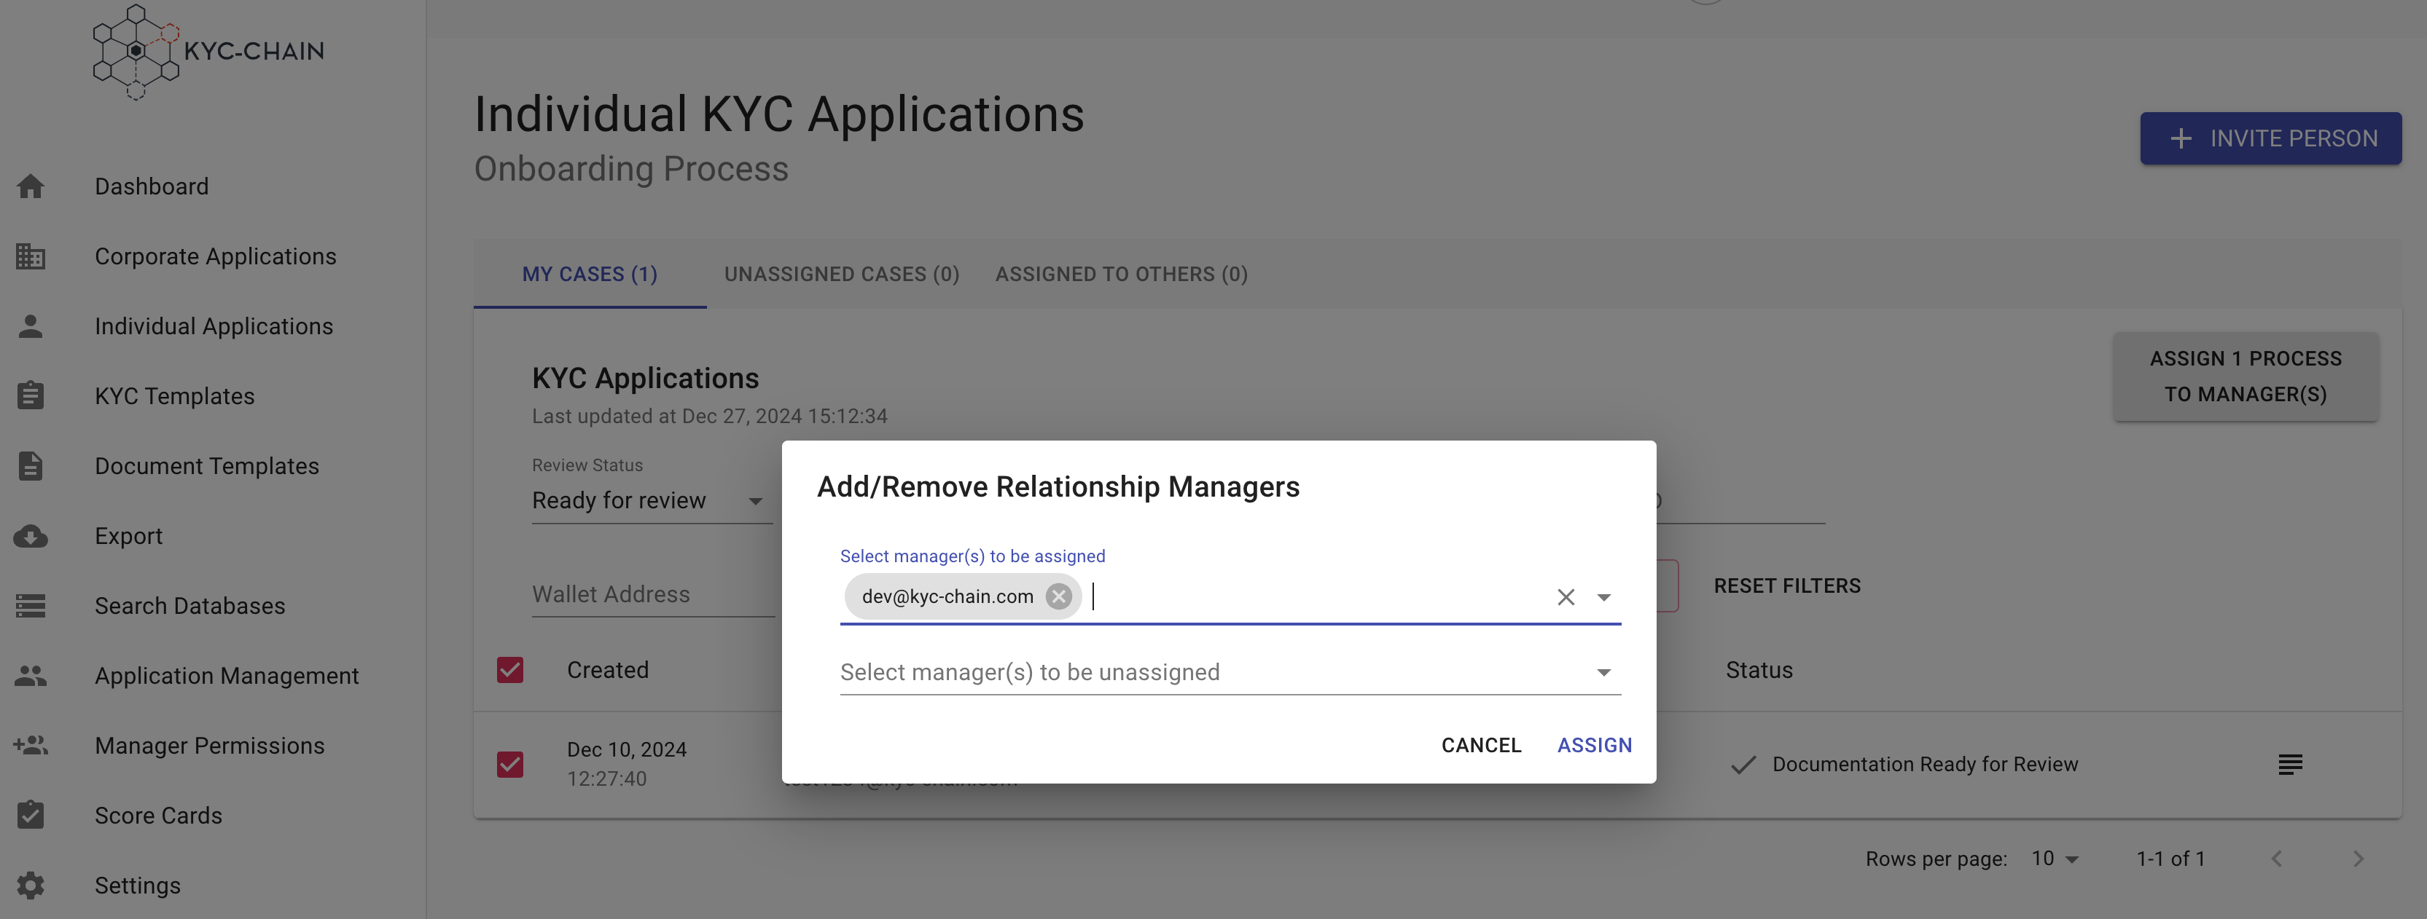The height and width of the screenshot is (919, 2427).
Task: Click the Last updated timestamp text
Action: pyautogui.click(x=709, y=417)
